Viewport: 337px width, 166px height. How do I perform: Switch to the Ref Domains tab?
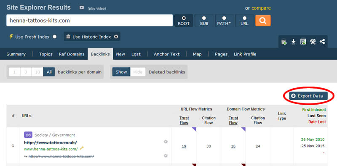[x=72, y=54]
